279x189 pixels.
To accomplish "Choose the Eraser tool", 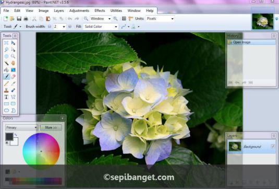I will 13,77.
